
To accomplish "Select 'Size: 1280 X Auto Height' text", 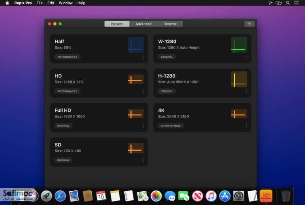I will point(179,47).
